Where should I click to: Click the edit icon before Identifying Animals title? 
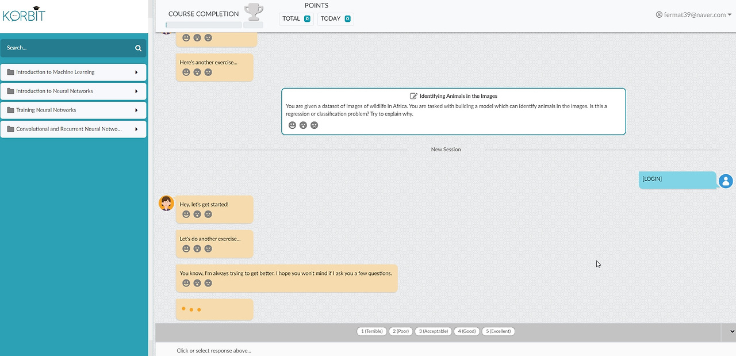413,96
